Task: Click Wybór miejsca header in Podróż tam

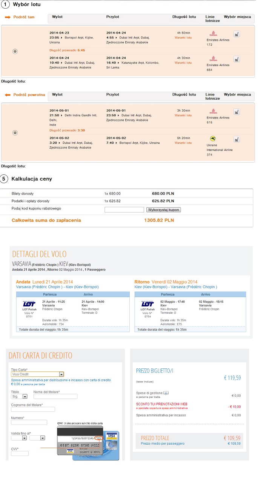Action: point(237,17)
